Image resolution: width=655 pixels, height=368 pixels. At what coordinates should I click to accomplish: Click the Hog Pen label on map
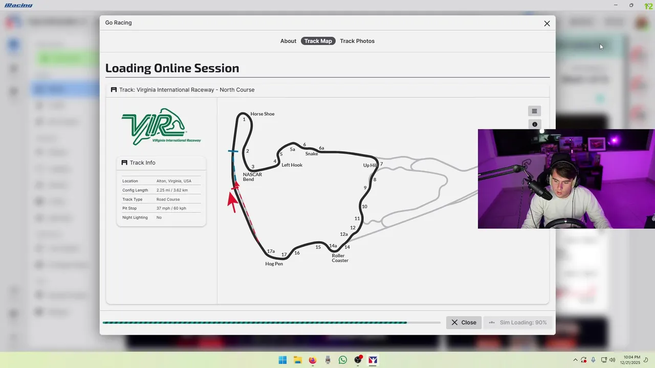[x=274, y=264]
